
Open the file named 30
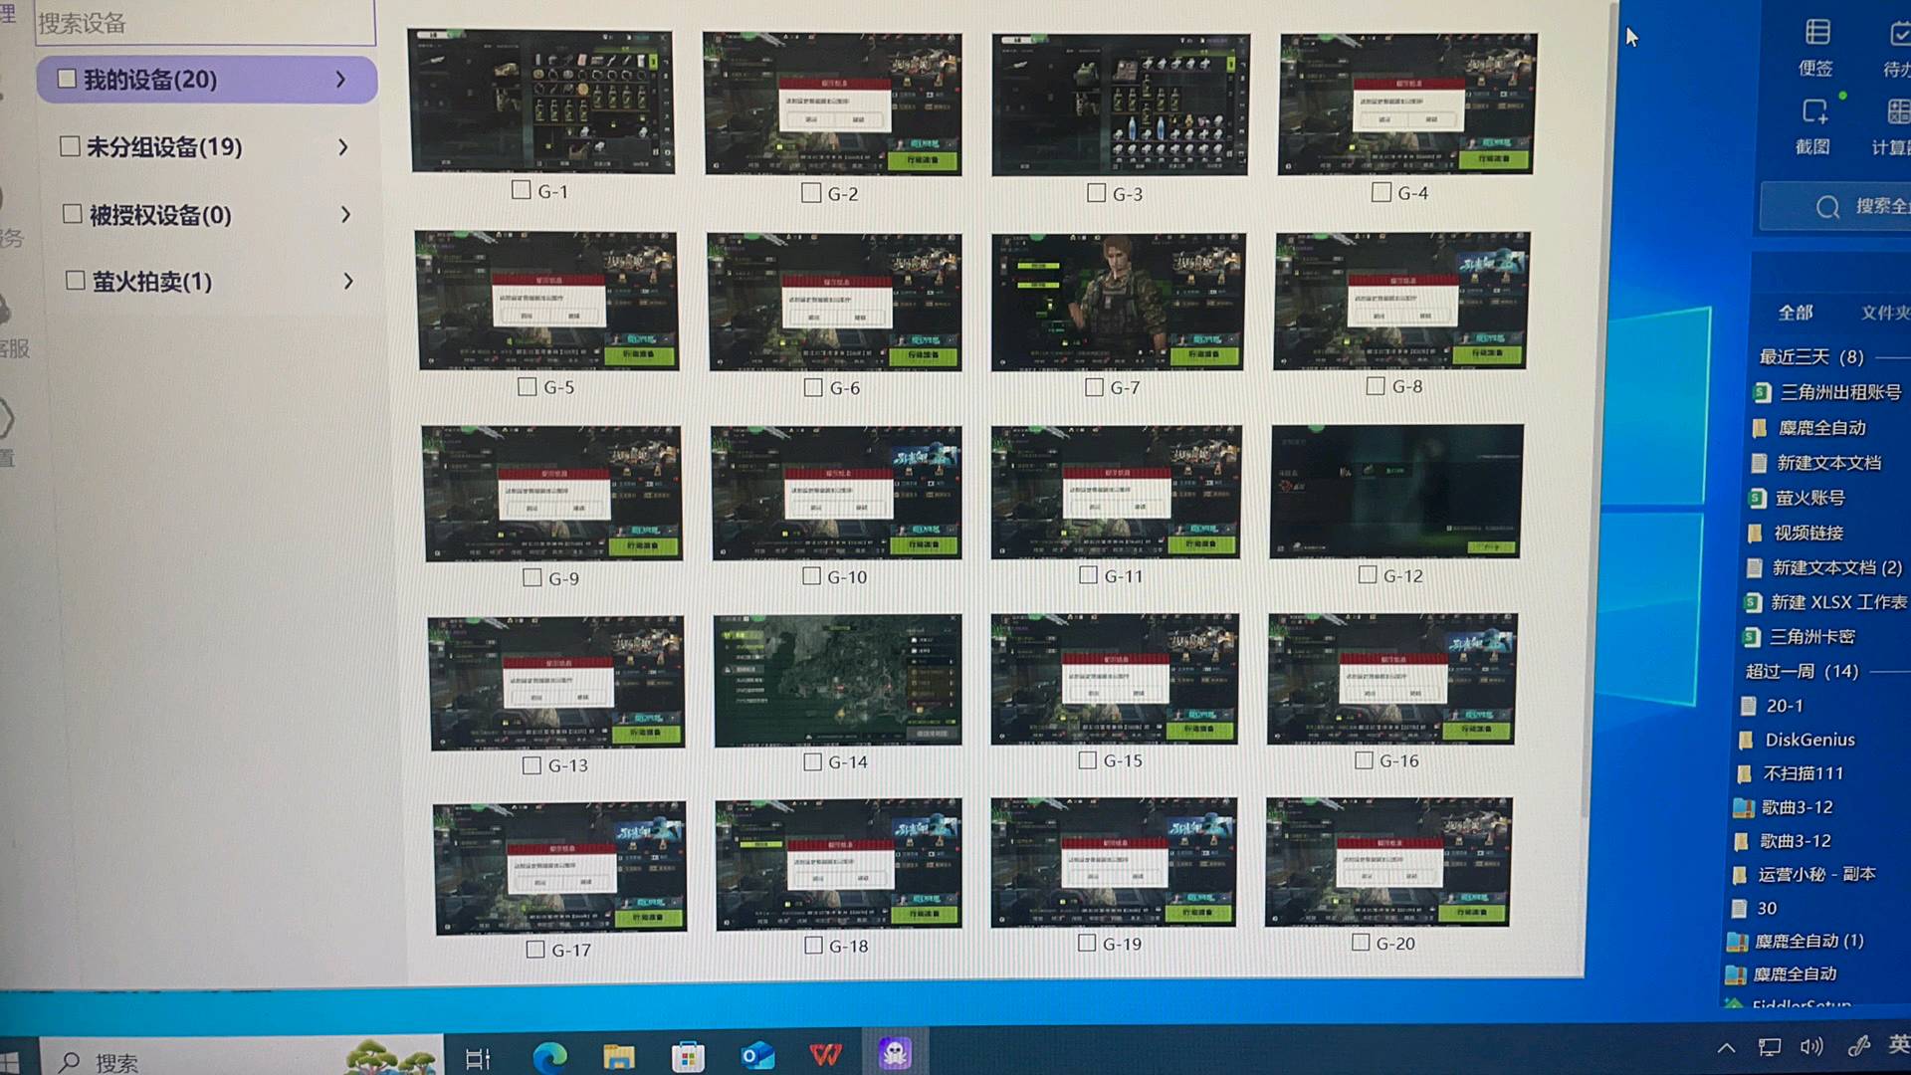1756,908
